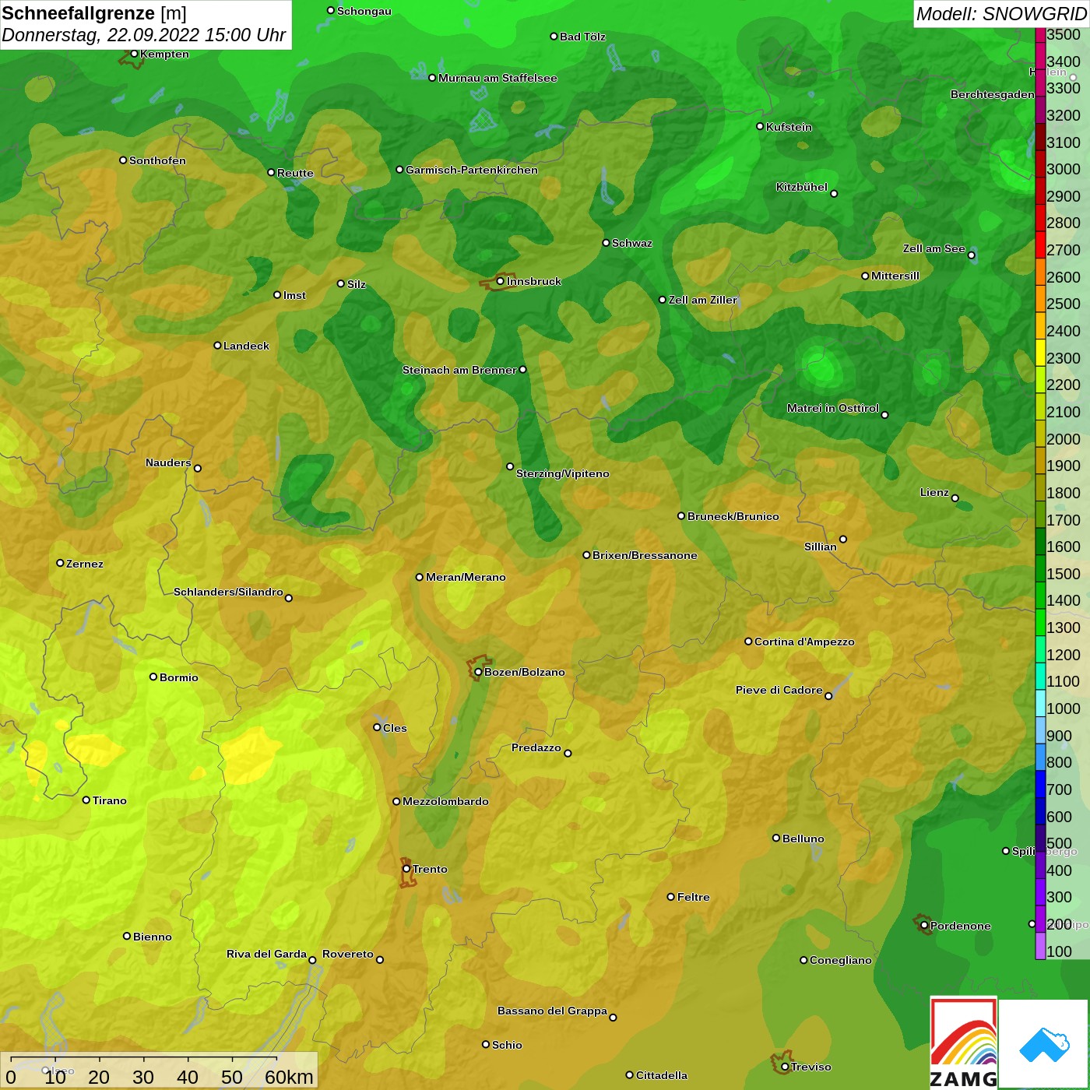
Task: Click the 'Cles' label
Action: [x=395, y=728]
